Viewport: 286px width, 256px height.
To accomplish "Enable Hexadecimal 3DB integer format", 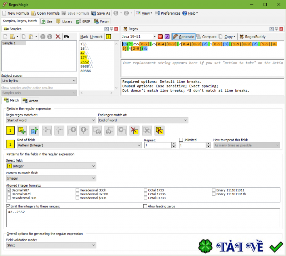I will tap(9, 198).
